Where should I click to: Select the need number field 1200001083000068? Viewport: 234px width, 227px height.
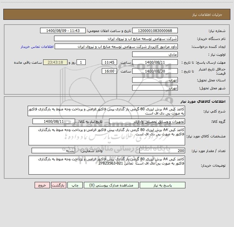point(155,30)
